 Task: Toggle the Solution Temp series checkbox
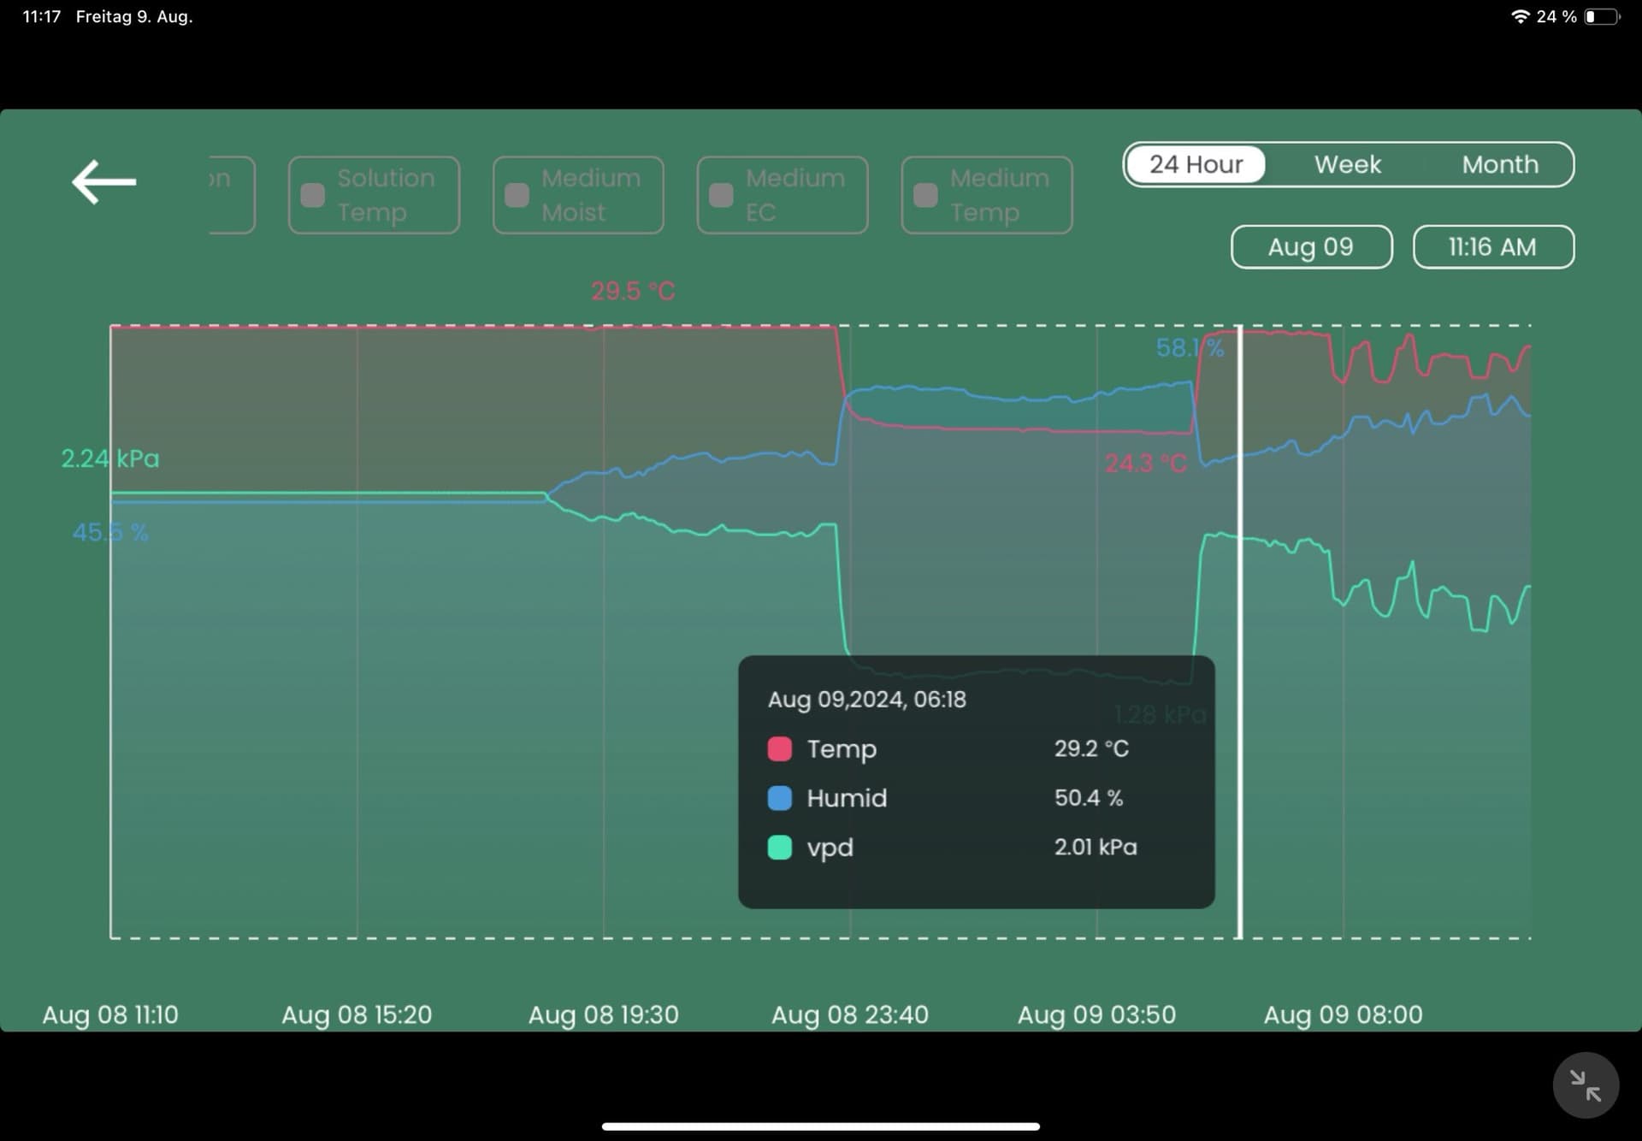(x=313, y=195)
